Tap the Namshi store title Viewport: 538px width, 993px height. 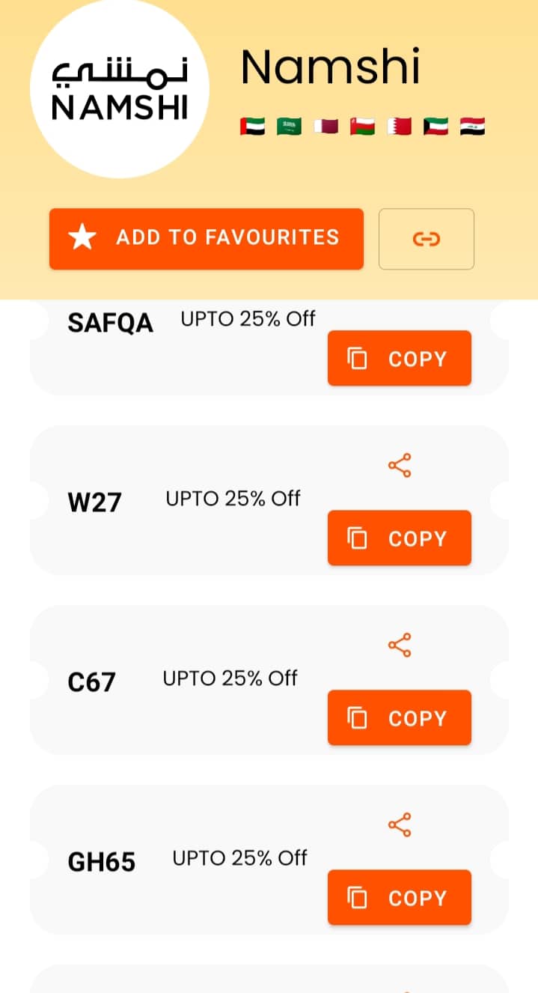(330, 67)
